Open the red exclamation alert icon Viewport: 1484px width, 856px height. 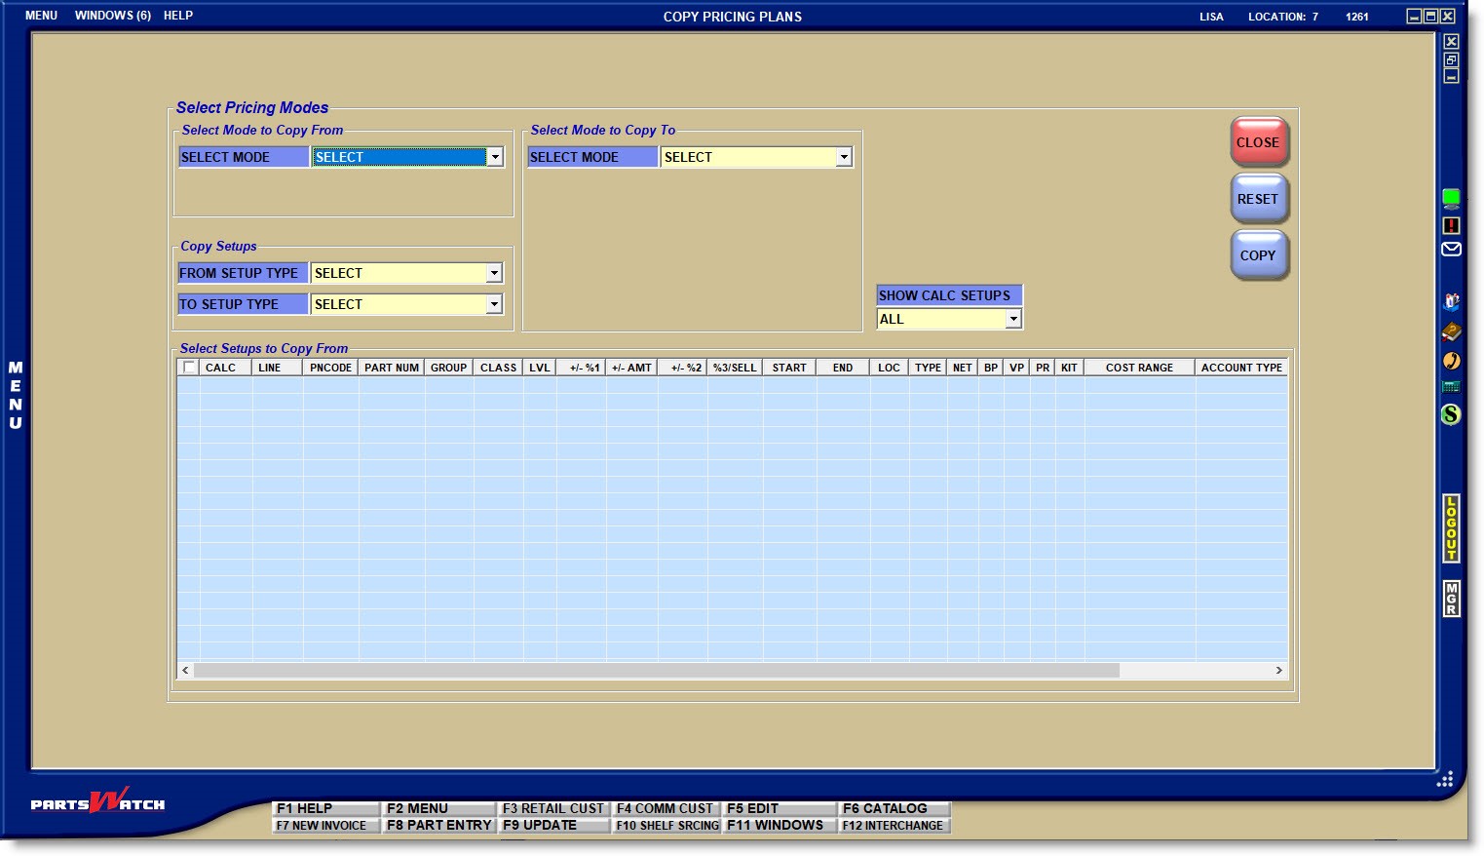click(1451, 225)
